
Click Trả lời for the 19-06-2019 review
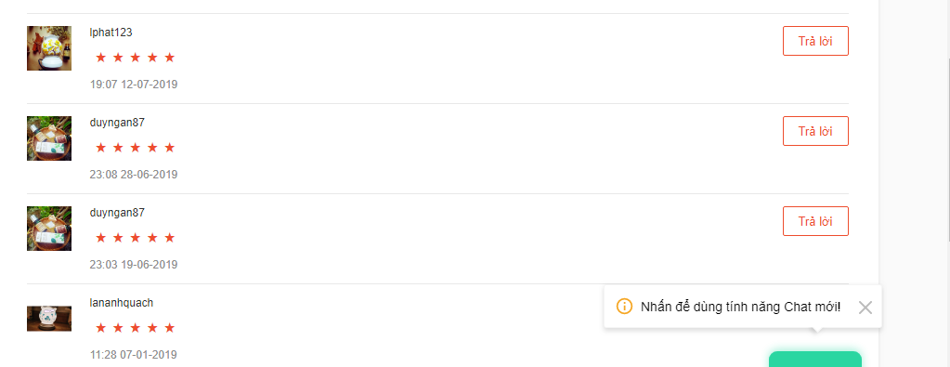coord(815,221)
